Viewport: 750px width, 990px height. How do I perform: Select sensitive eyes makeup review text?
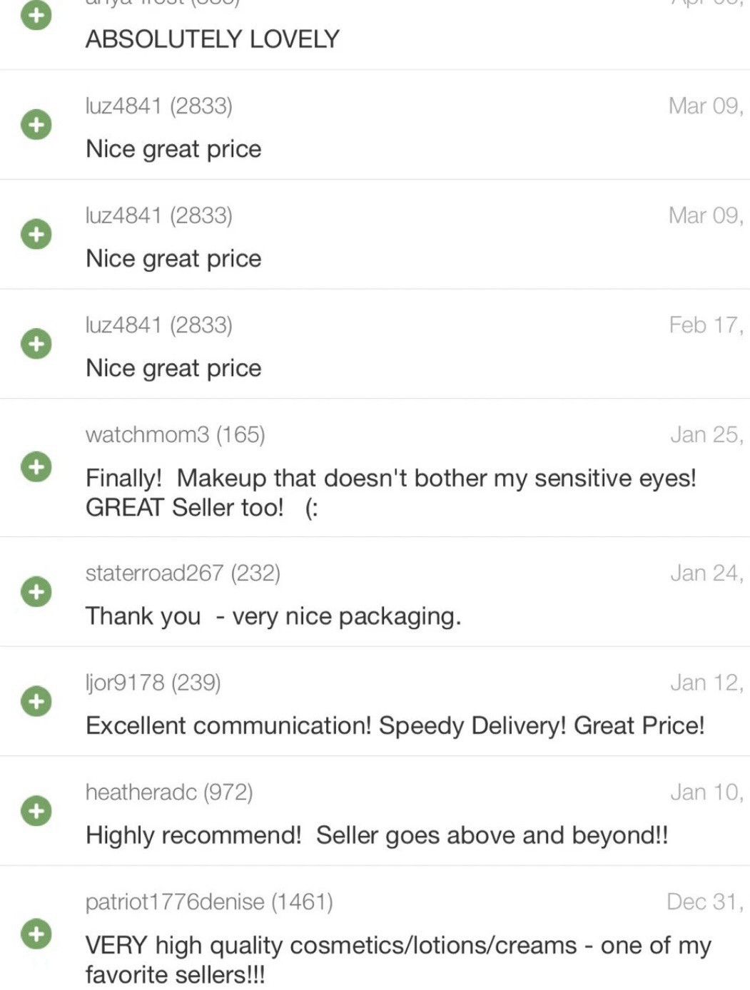pyautogui.click(x=391, y=493)
